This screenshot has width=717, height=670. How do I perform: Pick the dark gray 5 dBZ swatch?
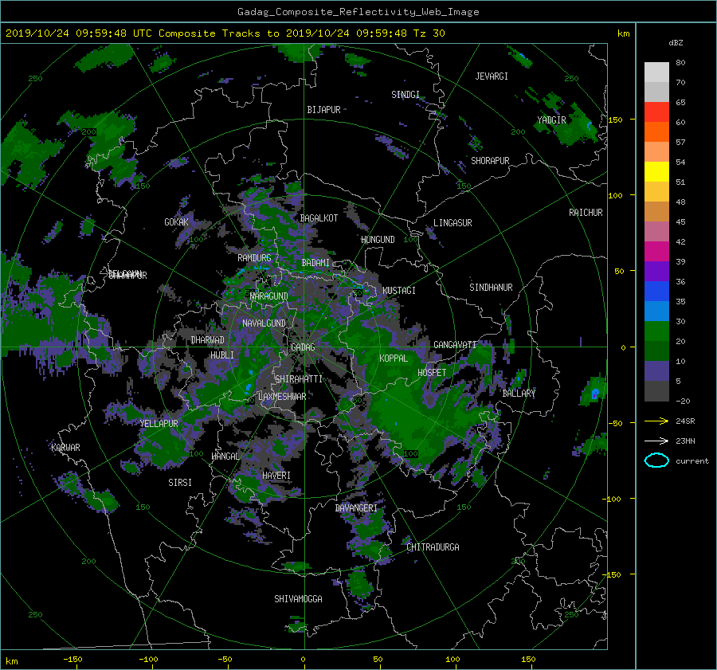(656, 391)
